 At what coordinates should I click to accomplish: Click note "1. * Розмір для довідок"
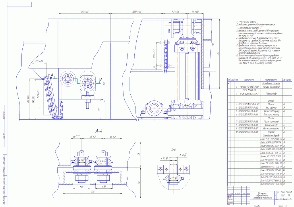(x=246, y=22)
